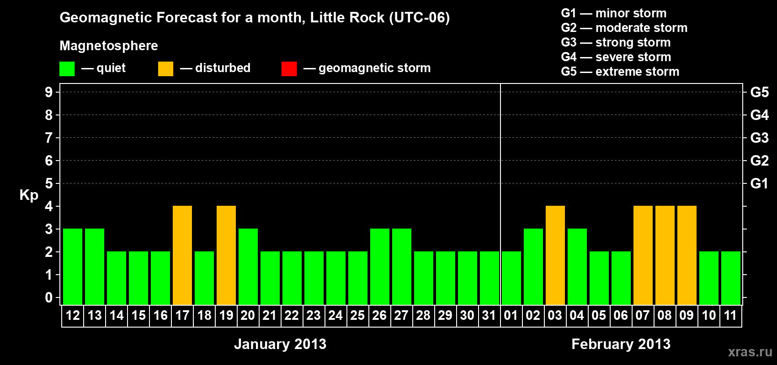This screenshot has width=777, height=365.
Task: Select the orange bar for January 17
Action: [182, 255]
